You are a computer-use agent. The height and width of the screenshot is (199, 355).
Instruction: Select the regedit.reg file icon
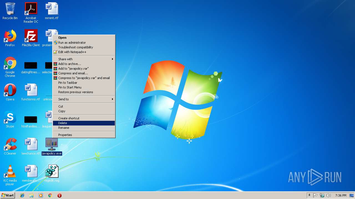[52, 174]
